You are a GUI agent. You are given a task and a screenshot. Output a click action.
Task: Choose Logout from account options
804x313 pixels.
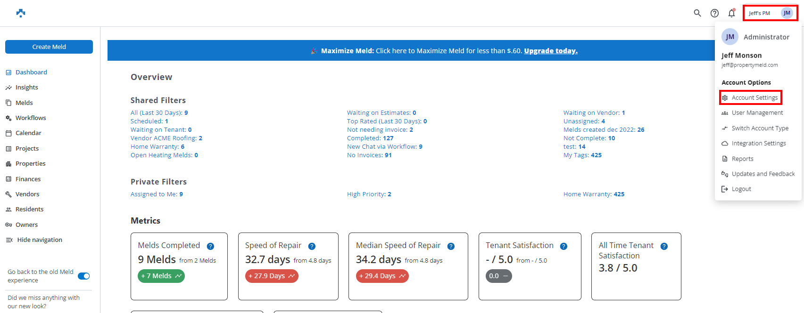(741, 189)
